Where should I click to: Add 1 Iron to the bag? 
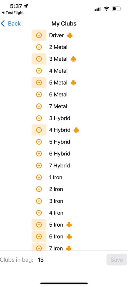(x=39, y=177)
